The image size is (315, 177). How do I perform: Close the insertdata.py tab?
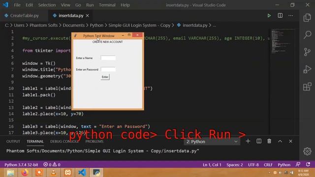pyautogui.click(x=88, y=16)
